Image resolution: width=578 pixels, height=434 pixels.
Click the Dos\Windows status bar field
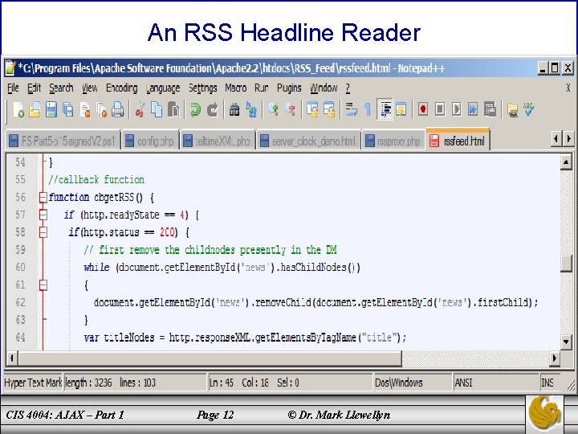click(412, 383)
